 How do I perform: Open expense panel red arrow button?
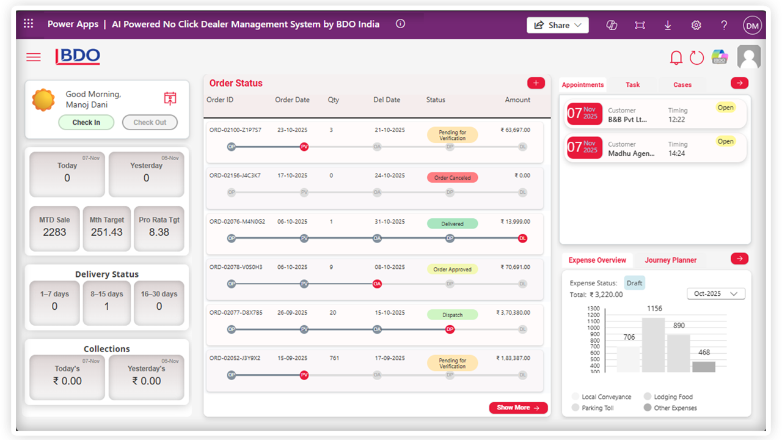click(x=739, y=259)
